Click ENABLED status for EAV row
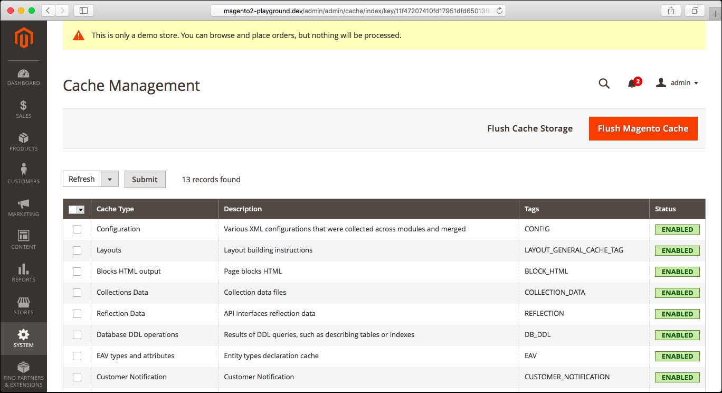The height and width of the screenshot is (393, 722). [x=678, y=357]
